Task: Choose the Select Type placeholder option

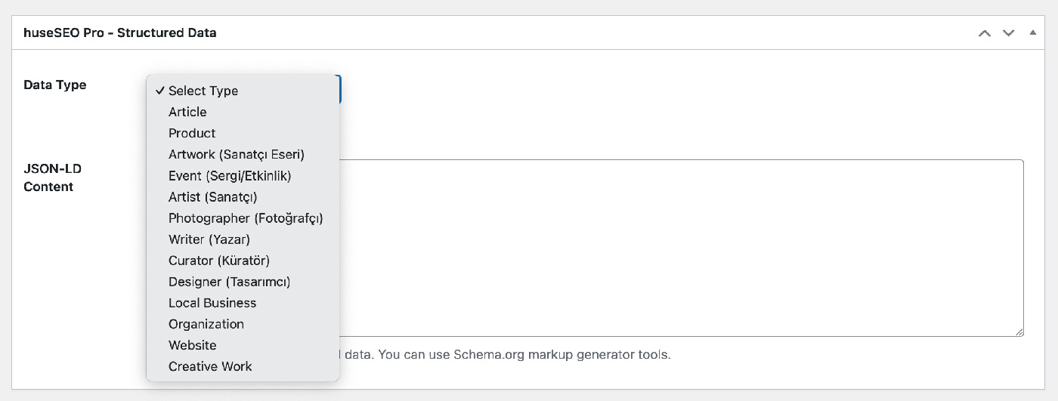Action: point(203,91)
